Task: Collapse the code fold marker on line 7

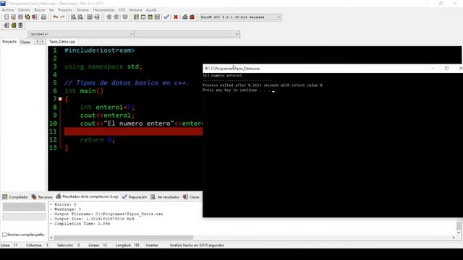Action: tap(60, 99)
